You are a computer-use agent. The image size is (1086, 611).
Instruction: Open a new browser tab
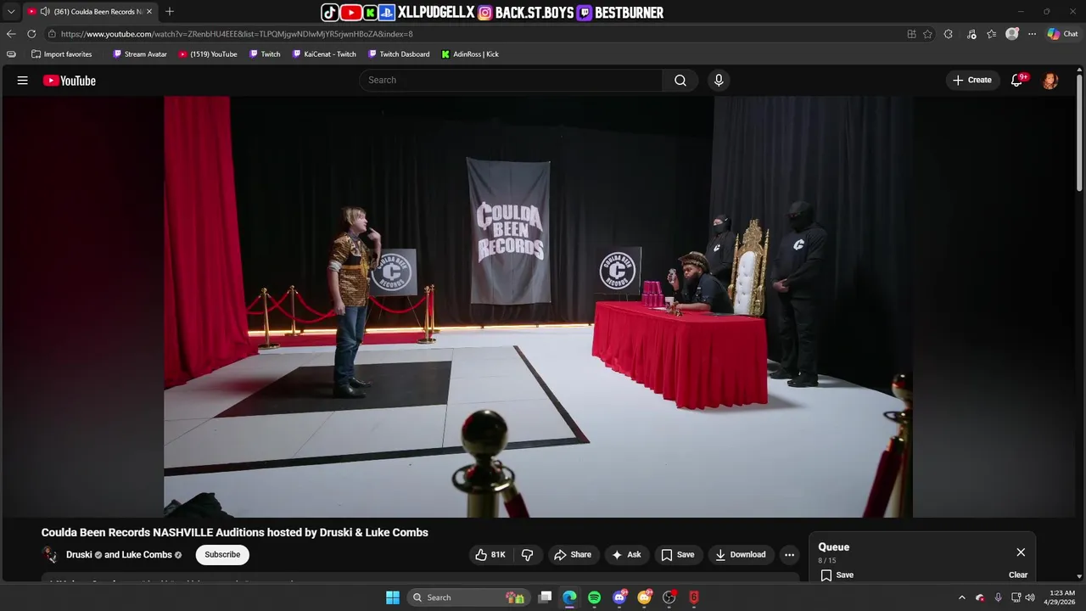170,12
